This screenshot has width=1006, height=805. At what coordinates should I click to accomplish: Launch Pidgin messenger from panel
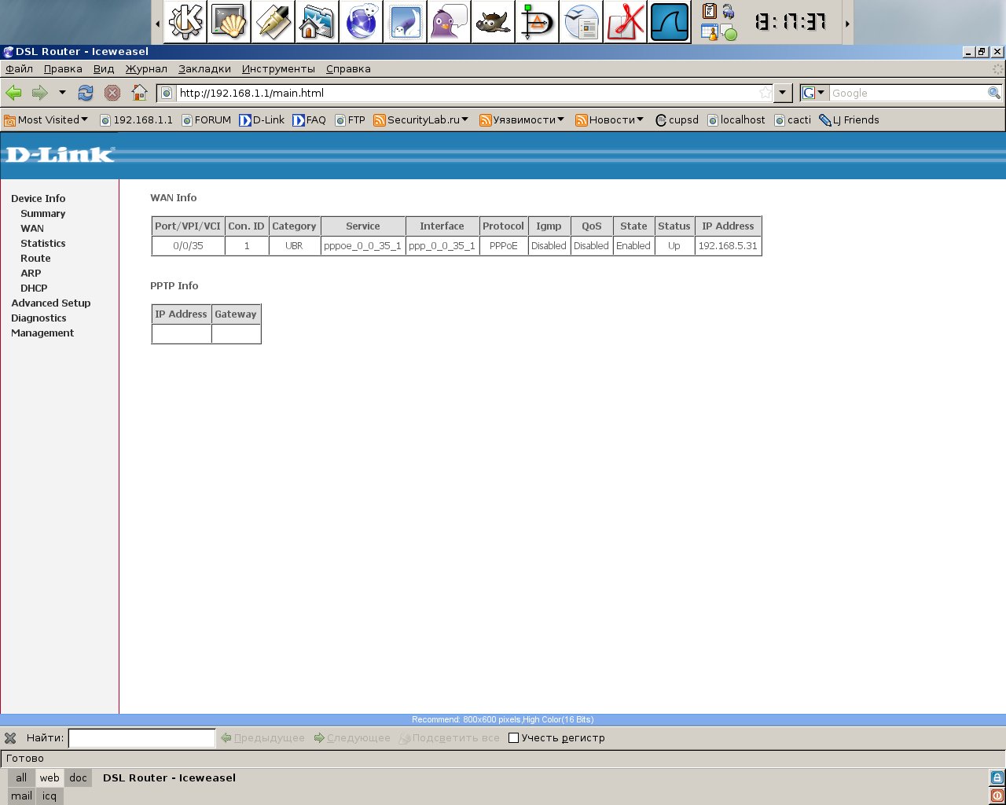coord(450,22)
